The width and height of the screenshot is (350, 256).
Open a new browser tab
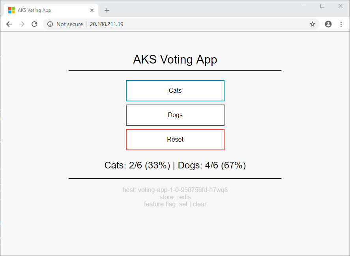pyautogui.click(x=107, y=10)
